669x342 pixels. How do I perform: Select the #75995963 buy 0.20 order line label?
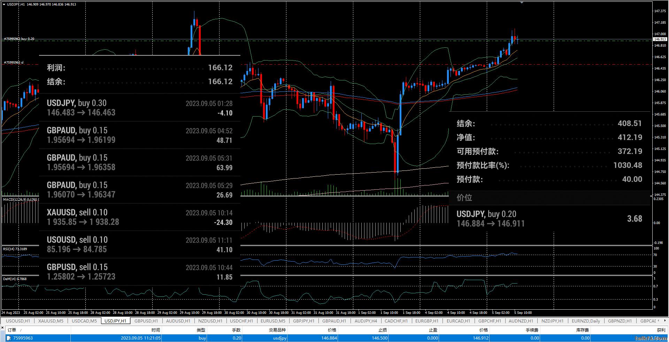click(19, 39)
